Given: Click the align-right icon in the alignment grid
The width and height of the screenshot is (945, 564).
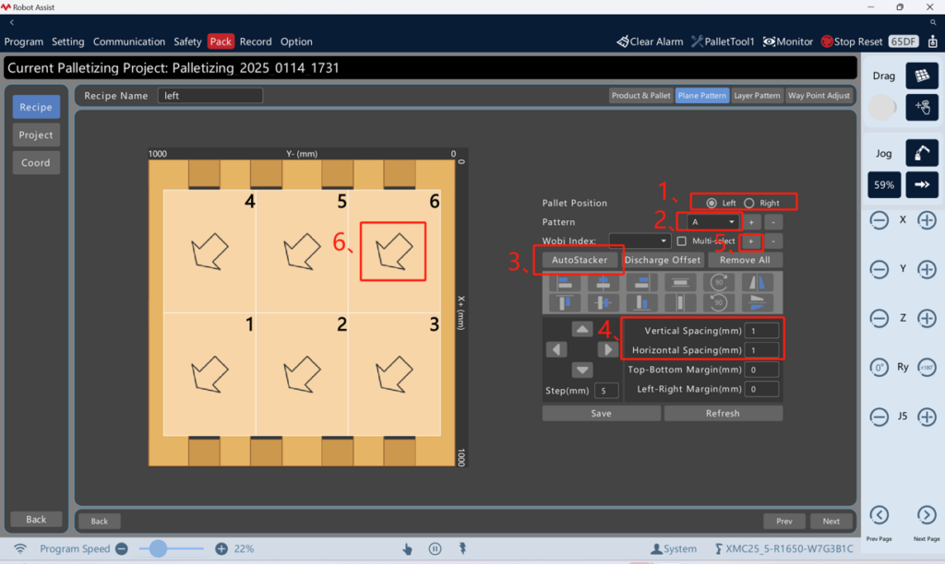Looking at the screenshot, I should click(x=641, y=282).
